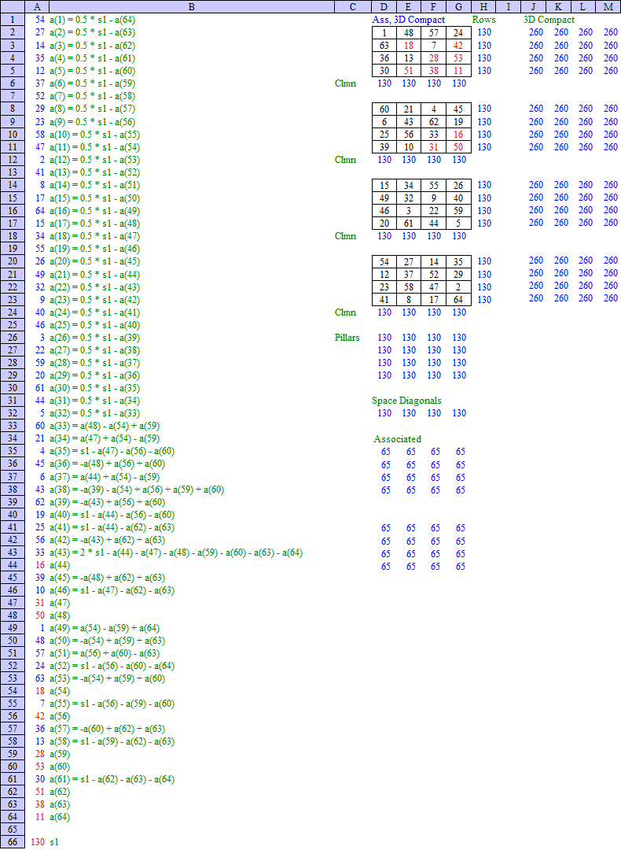Select column J header
621x850 pixels.
(533, 7)
